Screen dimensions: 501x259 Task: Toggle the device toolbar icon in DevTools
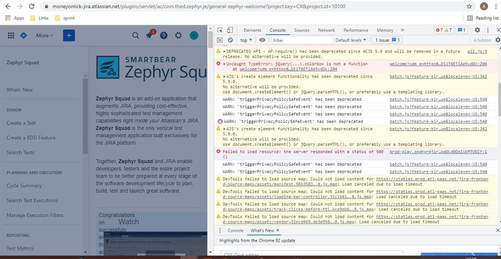230,30
